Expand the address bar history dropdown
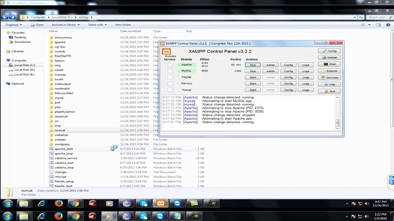394x221 pixels. (x=355, y=17)
